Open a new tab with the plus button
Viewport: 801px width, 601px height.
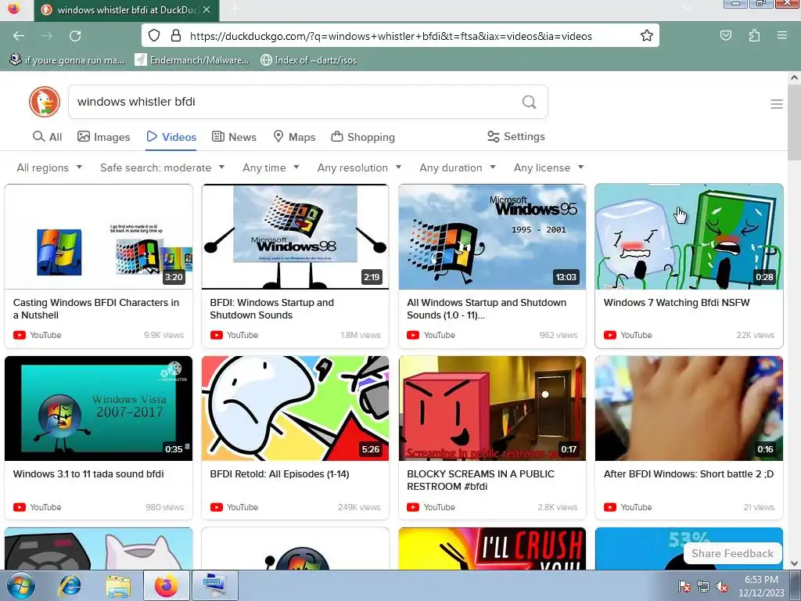point(235,9)
